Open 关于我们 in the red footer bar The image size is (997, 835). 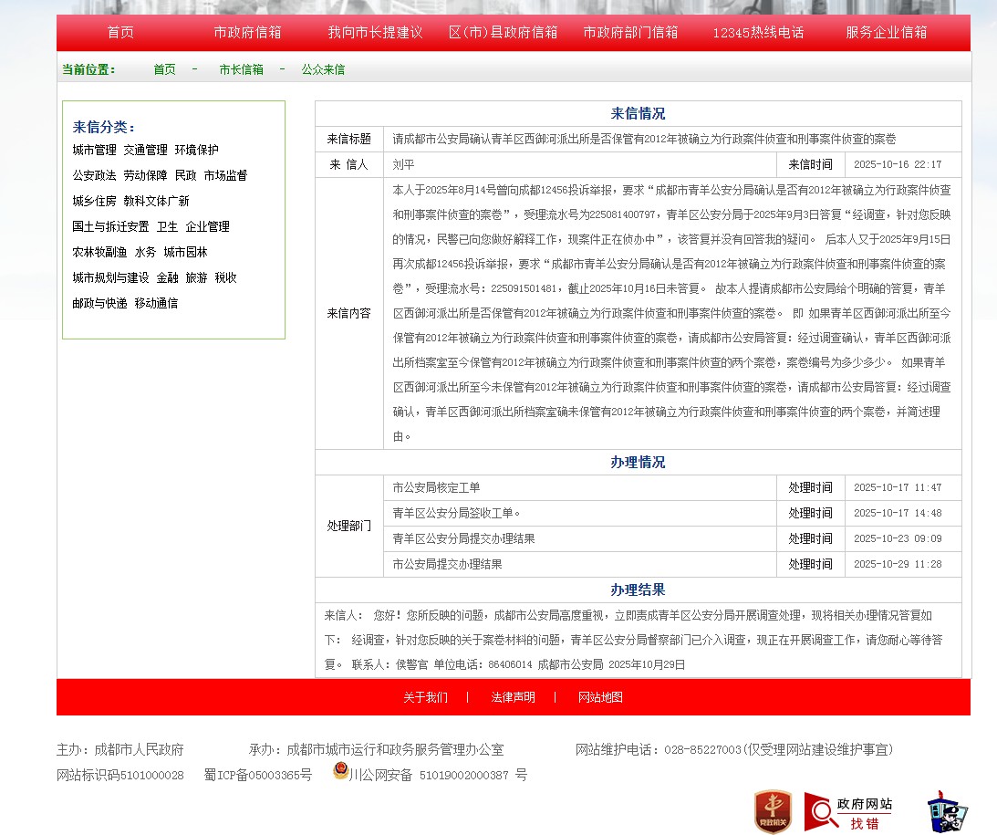pyautogui.click(x=425, y=697)
